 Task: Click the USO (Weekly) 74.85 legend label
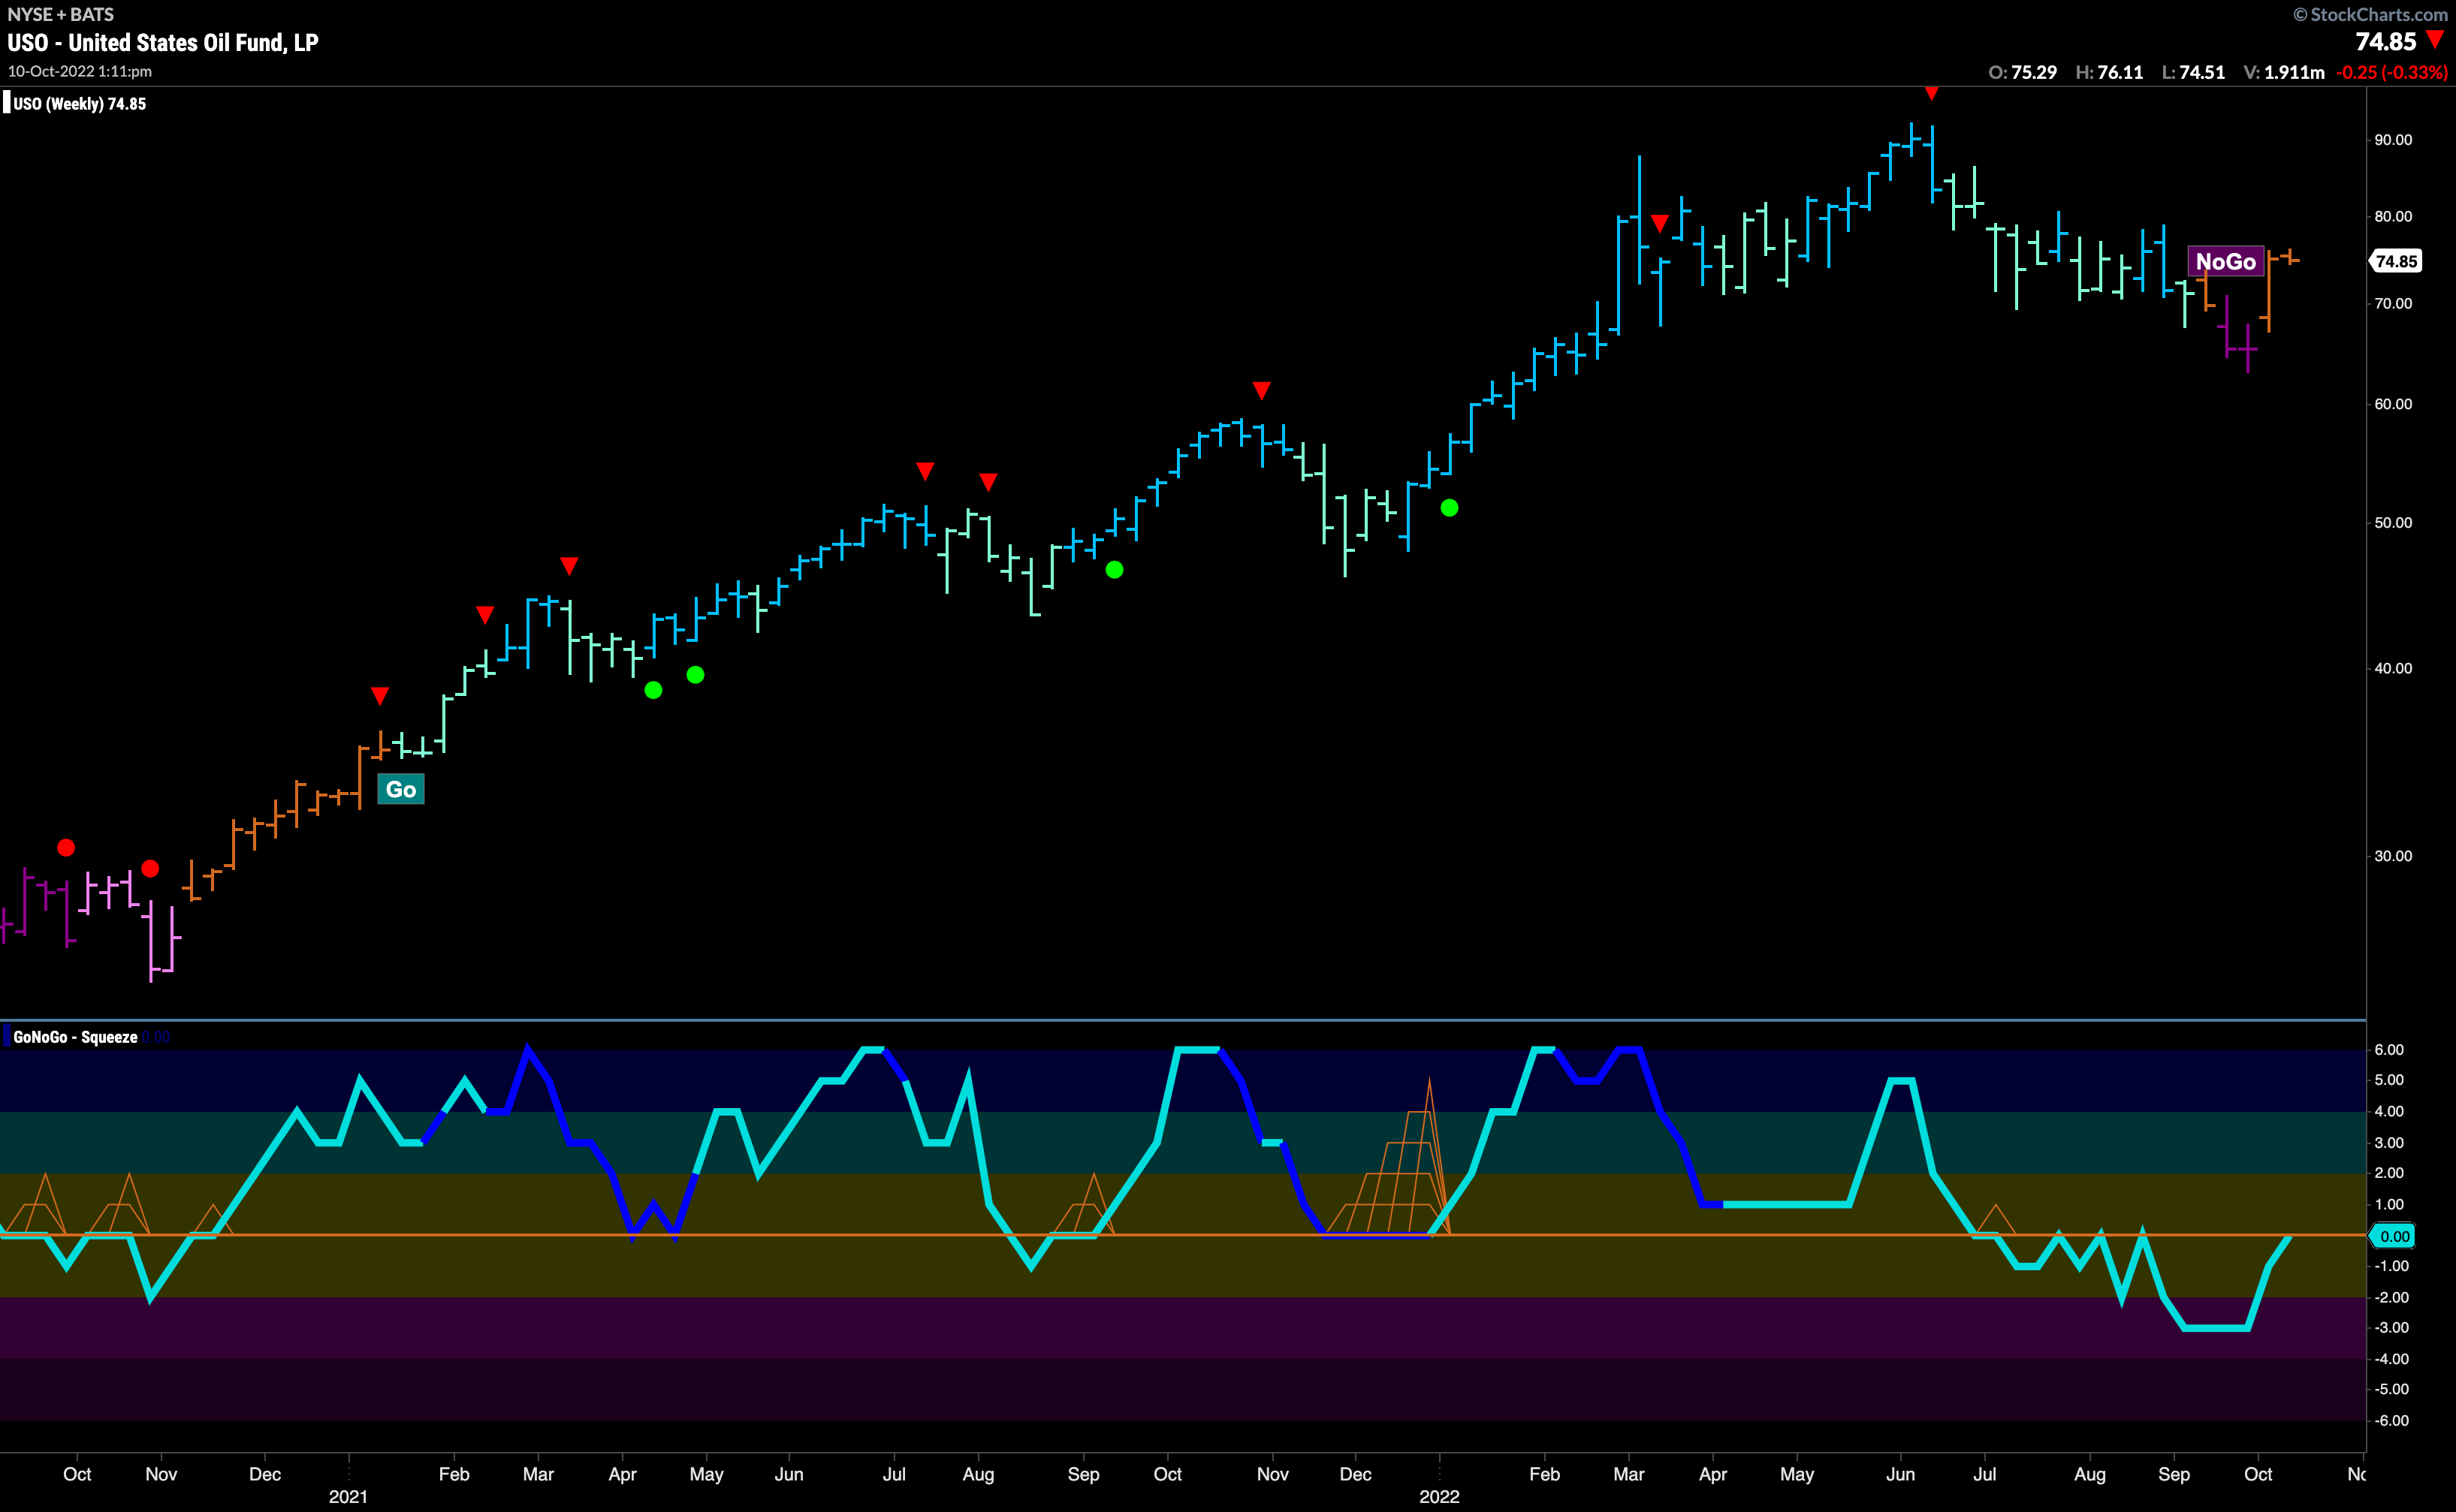pos(79,104)
